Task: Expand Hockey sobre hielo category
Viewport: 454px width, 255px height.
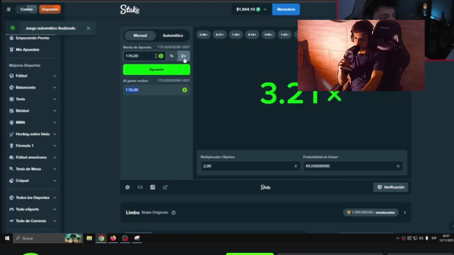Action: coord(55,134)
